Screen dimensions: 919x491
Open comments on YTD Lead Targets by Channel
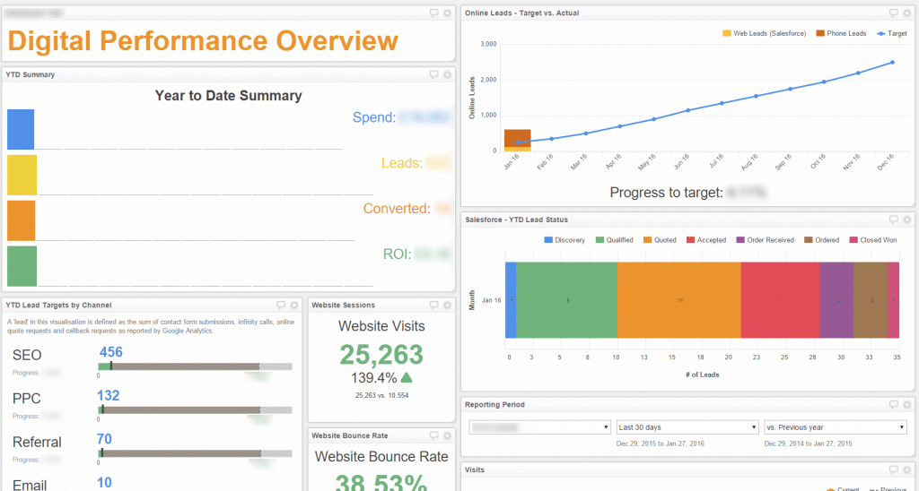tap(281, 305)
